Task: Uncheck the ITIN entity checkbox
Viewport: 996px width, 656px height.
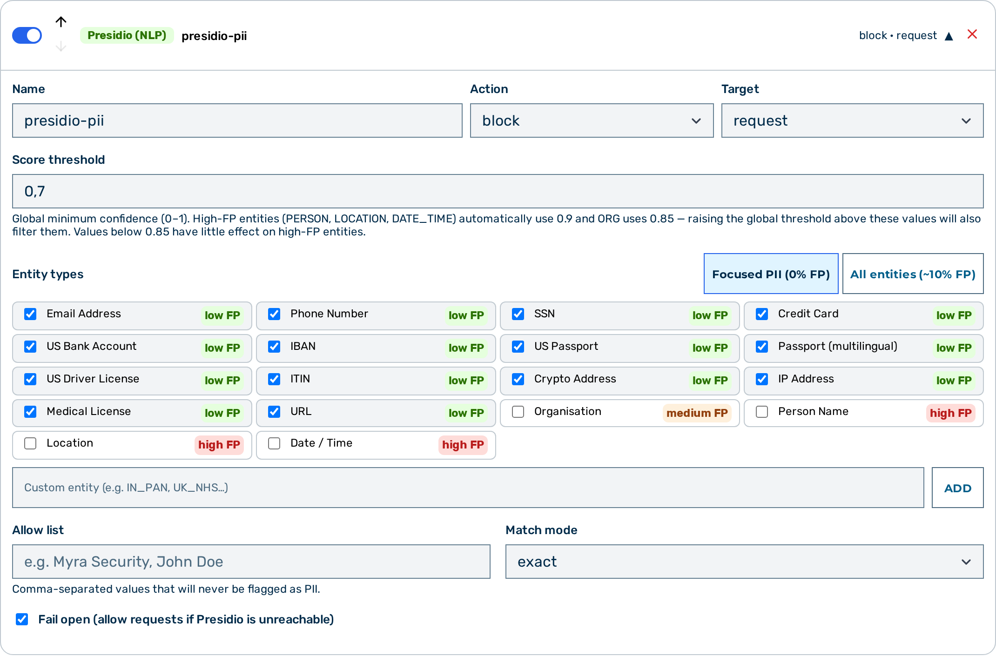Action: click(274, 379)
